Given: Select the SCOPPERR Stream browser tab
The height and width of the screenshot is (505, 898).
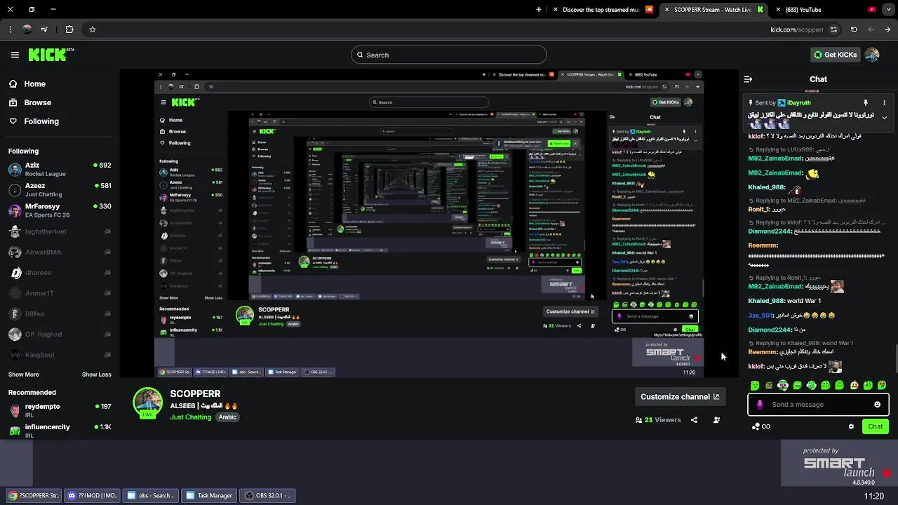Looking at the screenshot, I should (713, 10).
